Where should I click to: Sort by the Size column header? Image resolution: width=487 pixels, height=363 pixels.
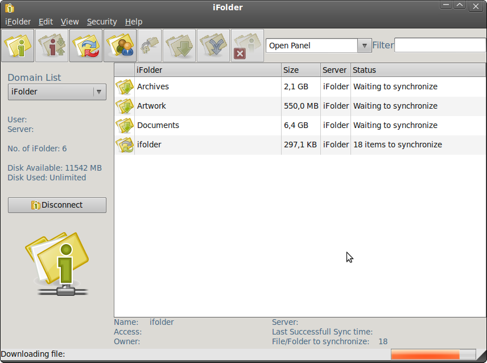tap(301, 70)
